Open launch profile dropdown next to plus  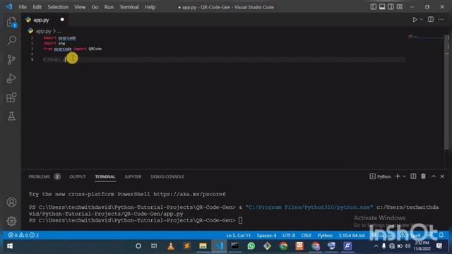pos(404,176)
